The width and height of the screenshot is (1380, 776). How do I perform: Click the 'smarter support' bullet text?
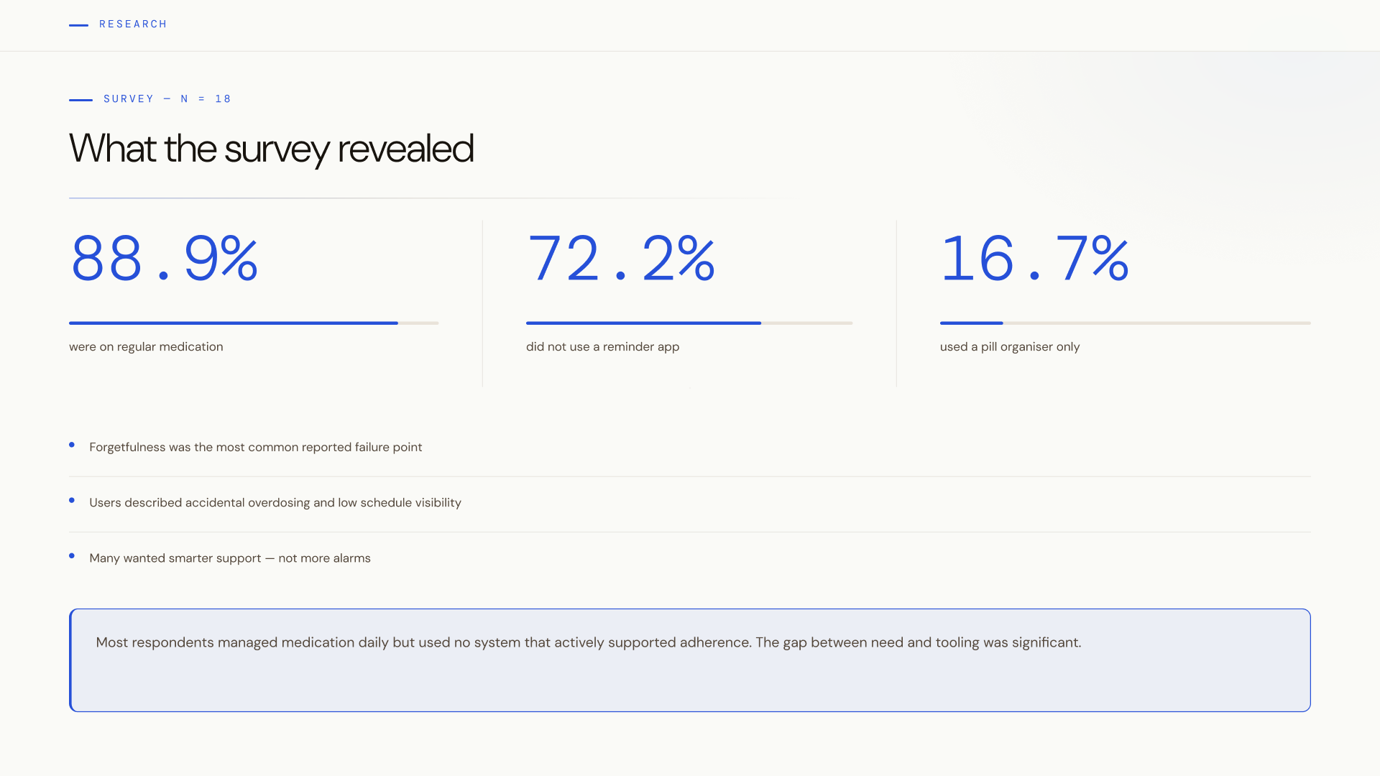click(x=229, y=558)
